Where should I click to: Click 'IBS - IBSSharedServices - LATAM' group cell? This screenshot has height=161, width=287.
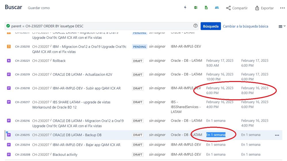coord(186,107)
